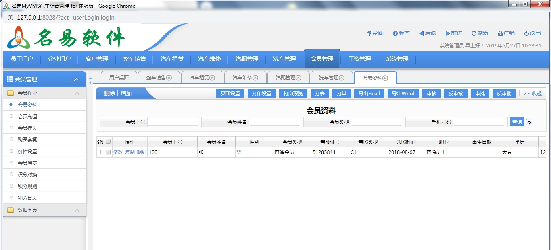The height and width of the screenshot is (250, 551).
Task: Collapse the 会员管理 sidebar panel chevron
Action: pyautogui.click(x=77, y=79)
